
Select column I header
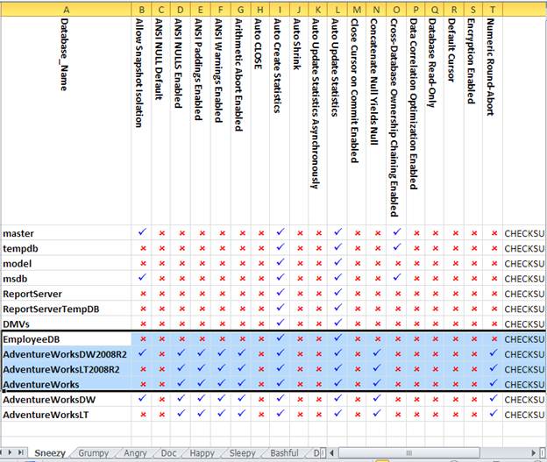point(280,10)
